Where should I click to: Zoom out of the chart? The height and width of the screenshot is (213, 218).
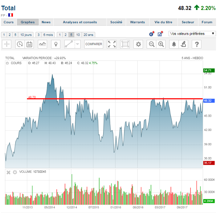pyautogui.click(x=152, y=44)
